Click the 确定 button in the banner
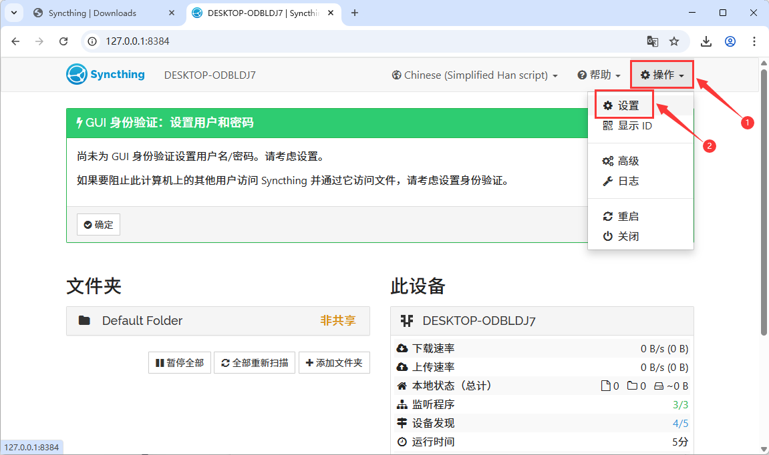 [x=98, y=224]
